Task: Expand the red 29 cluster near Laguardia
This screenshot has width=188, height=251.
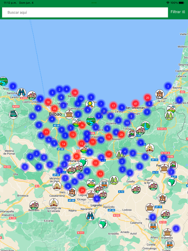Action: pyautogui.click(x=82, y=190)
